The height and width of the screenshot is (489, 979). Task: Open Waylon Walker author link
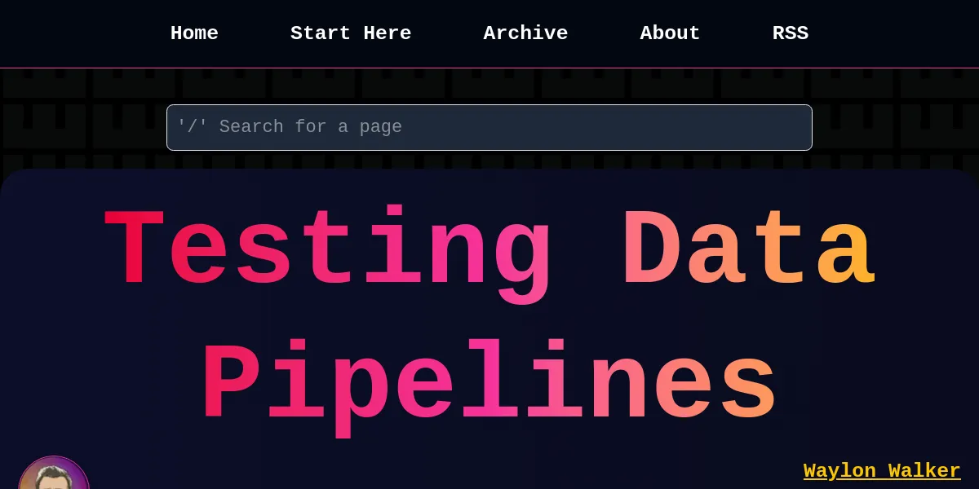click(881, 471)
